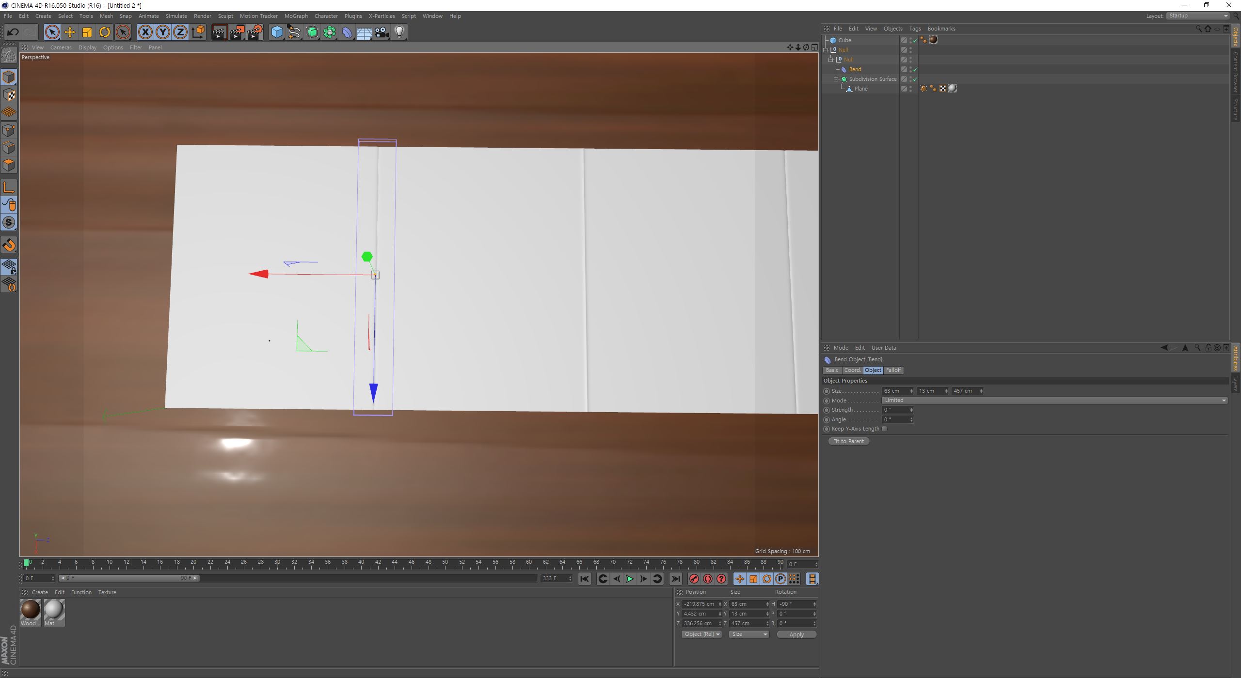
Task: Toggle Keep Y-Axis Length checkbox
Action: [x=884, y=428]
